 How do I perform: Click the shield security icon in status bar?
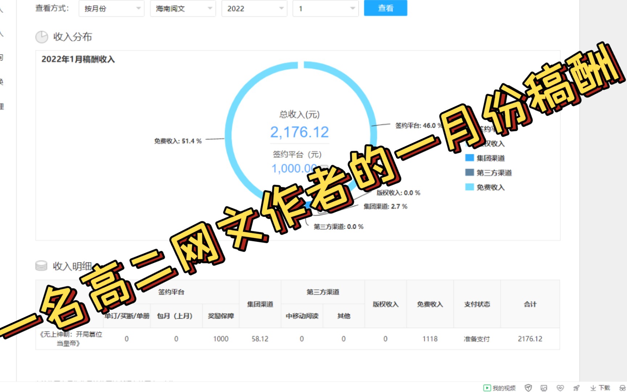tap(528, 388)
